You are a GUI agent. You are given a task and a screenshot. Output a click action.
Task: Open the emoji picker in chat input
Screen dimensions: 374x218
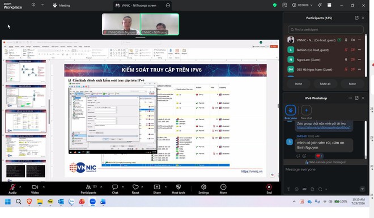(x=296, y=189)
